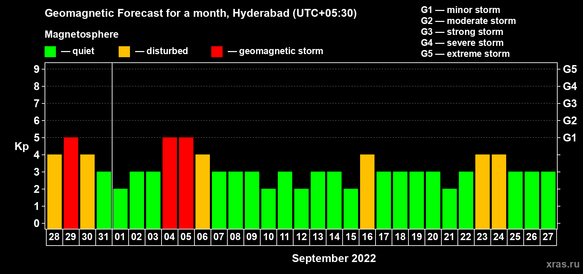
Task: Select the green bar for day 21
Action: 450,209
